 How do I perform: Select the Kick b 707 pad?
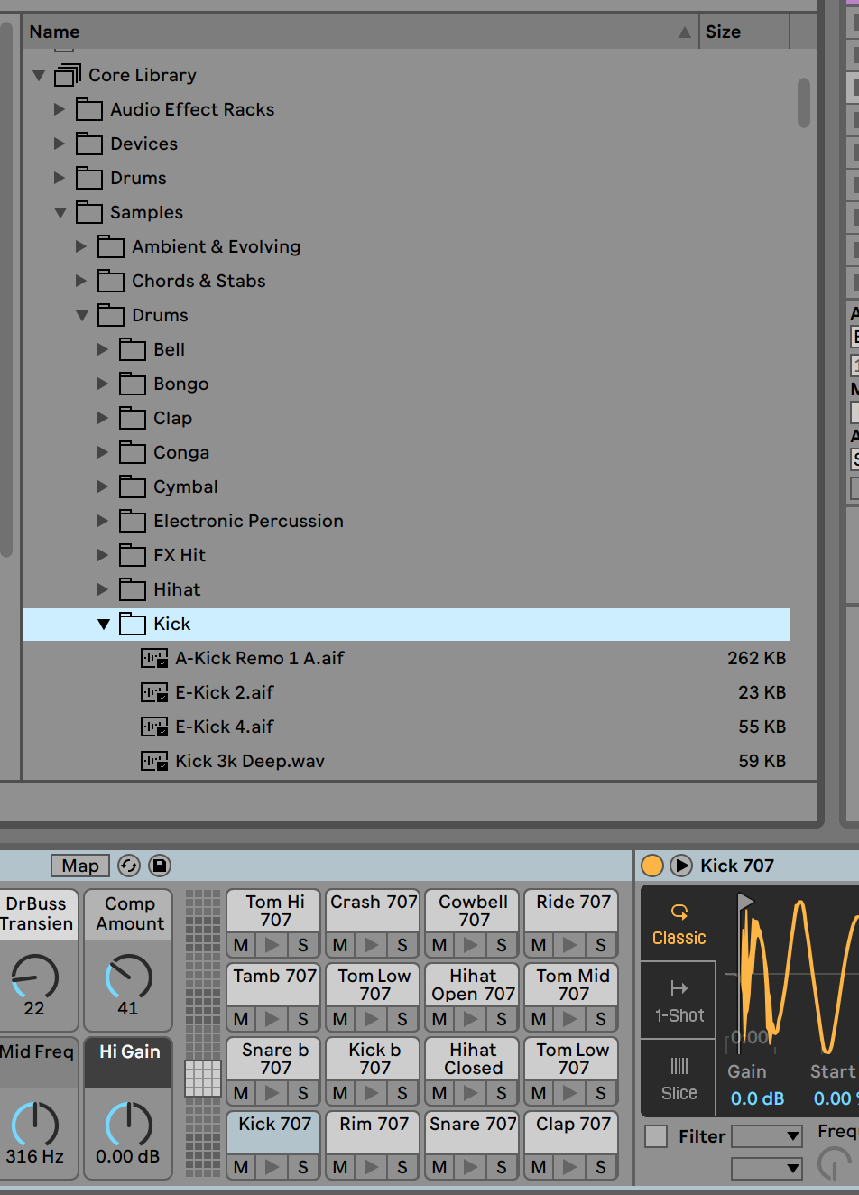pyautogui.click(x=374, y=1059)
